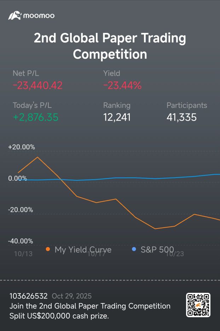Click the +20.00% y-axis label
Screen dimensions: 220x331
coord(22,147)
